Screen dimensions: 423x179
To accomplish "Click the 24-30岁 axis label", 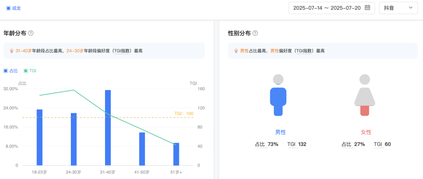I will click(74, 172).
